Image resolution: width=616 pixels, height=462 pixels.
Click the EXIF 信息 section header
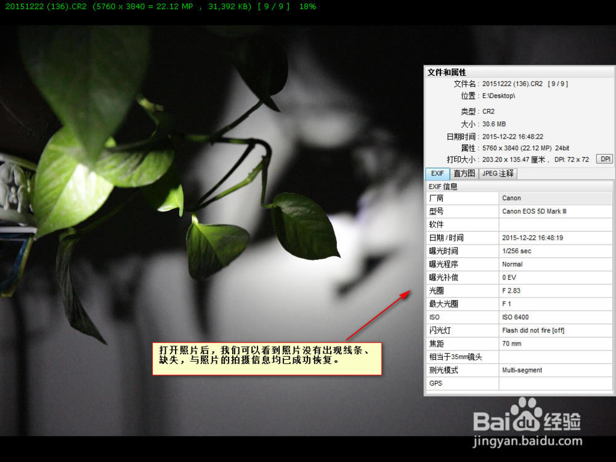tap(443, 187)
